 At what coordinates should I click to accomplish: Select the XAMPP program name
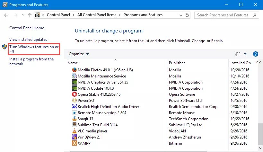pos(84,143)
